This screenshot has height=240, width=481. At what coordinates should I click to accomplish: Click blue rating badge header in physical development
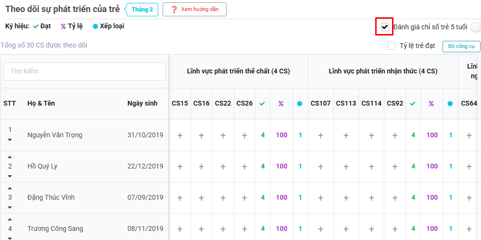click(x=300, y=104)
